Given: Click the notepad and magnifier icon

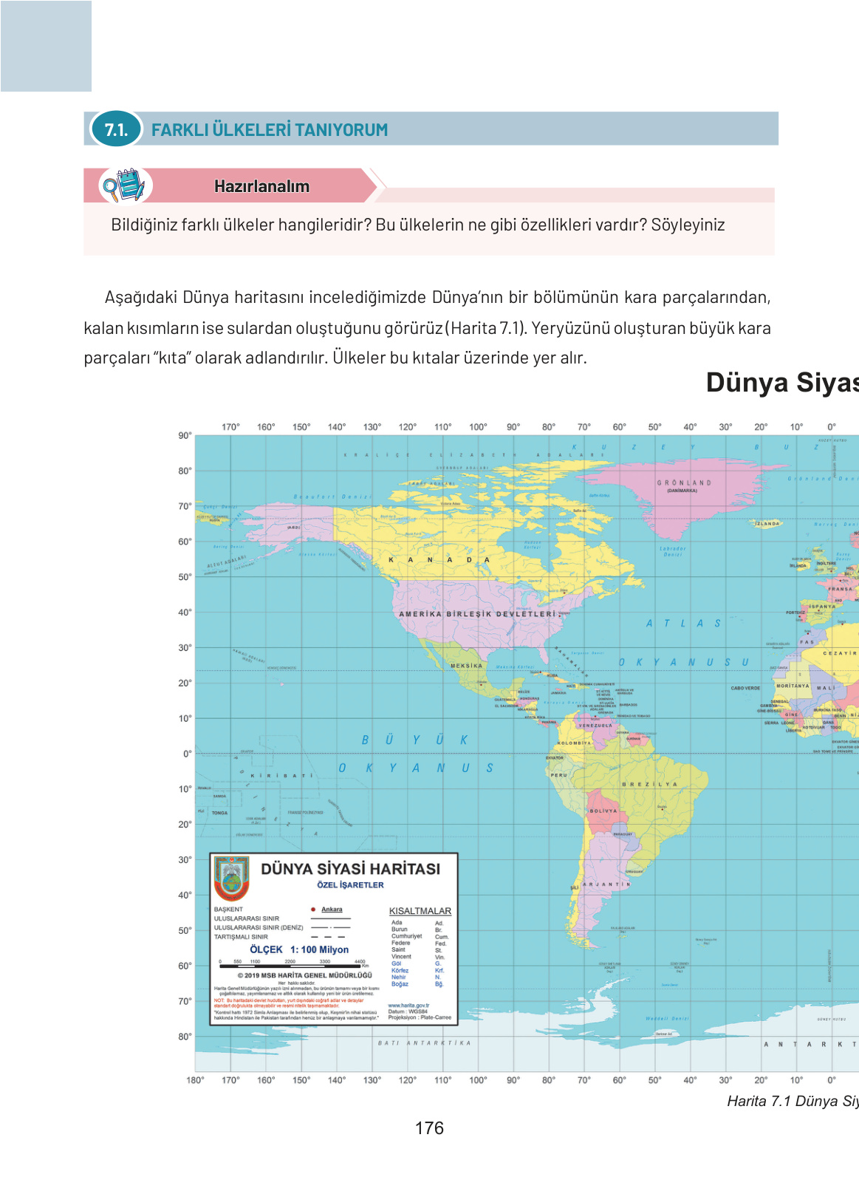Looking at the screenshot, I should [123, 185].
